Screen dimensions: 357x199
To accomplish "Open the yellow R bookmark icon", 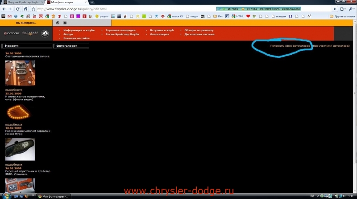I will [x=138, y=16].
